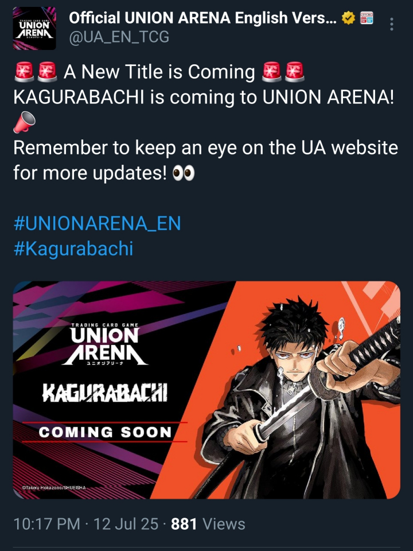Click the 10:17 PM timestamp
The height and width of the screenshot is (551, 413).
[46, 524]
